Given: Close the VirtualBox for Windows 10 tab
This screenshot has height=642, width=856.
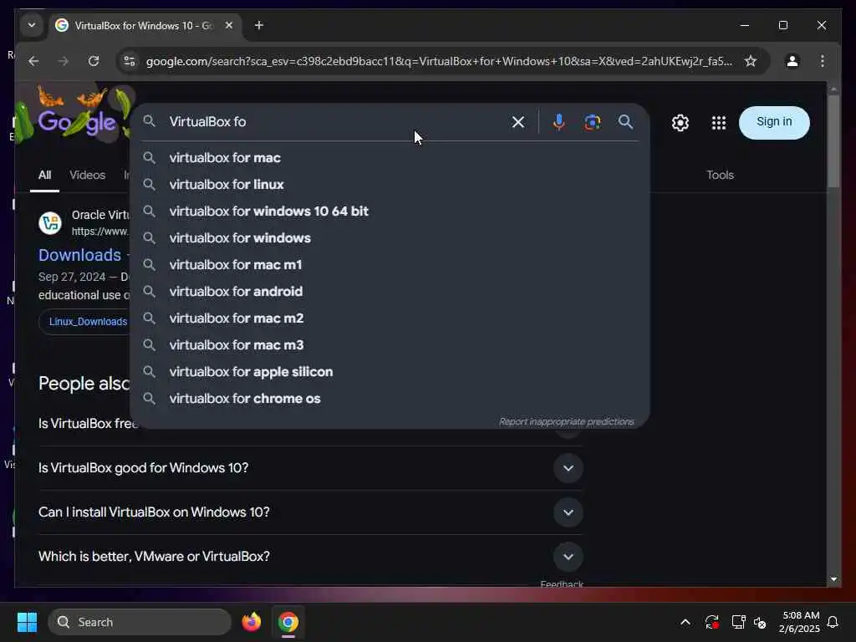Looking at the screenshot, I should (x=229, y=25).
